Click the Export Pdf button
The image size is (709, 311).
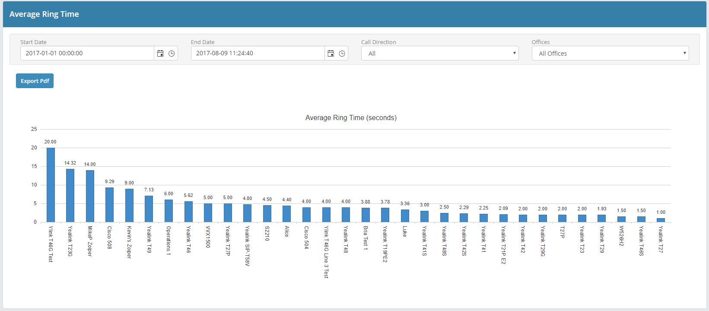pyautogui.click(x=35, y=81)
